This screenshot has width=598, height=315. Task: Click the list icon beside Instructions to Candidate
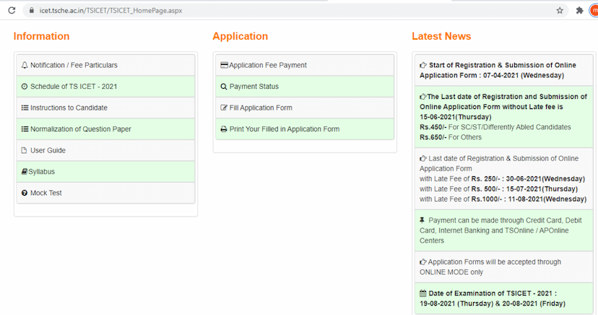tap(25, 108)
